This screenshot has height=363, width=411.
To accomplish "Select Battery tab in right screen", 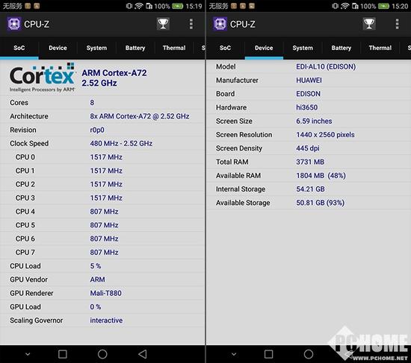I will coord(342,48).
